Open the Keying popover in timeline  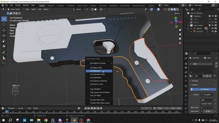[22, 108]
